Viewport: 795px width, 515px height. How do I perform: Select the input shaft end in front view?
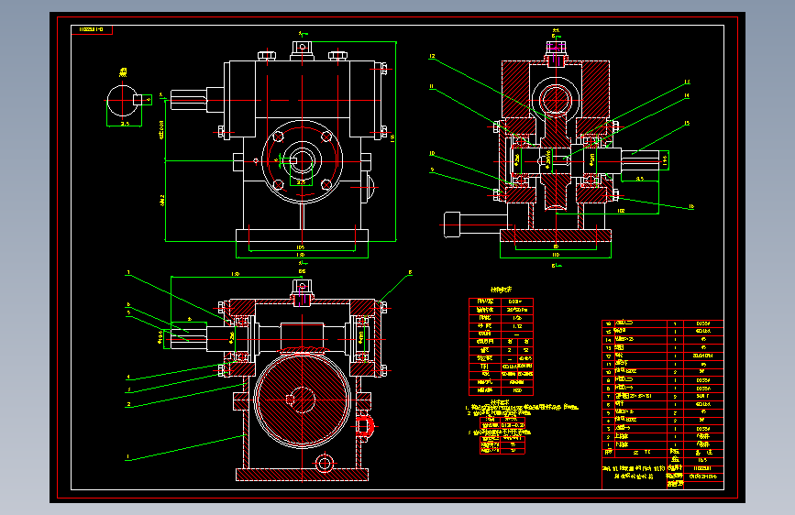(x=189, y=101)
